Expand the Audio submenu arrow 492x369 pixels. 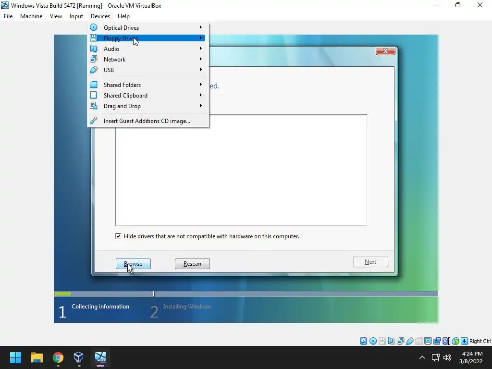[x=200, y=49]
